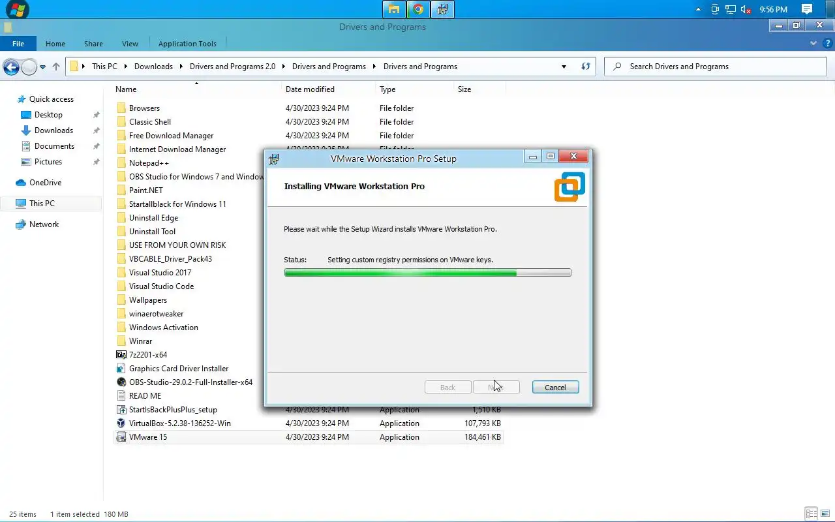Sort by Type column header
The height and width of the screenshot is (522, 835).
coord(387,89)
